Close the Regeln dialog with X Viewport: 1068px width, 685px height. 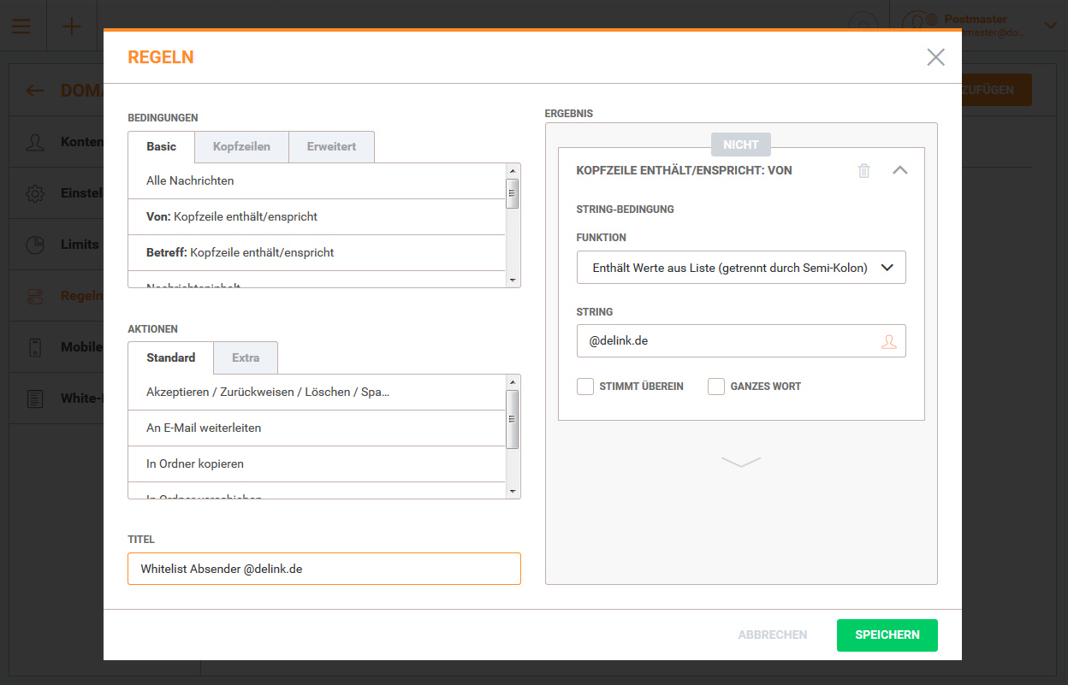935,57
